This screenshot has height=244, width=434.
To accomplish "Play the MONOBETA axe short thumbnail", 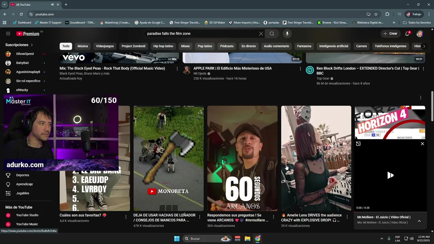I will coord(169,158).
